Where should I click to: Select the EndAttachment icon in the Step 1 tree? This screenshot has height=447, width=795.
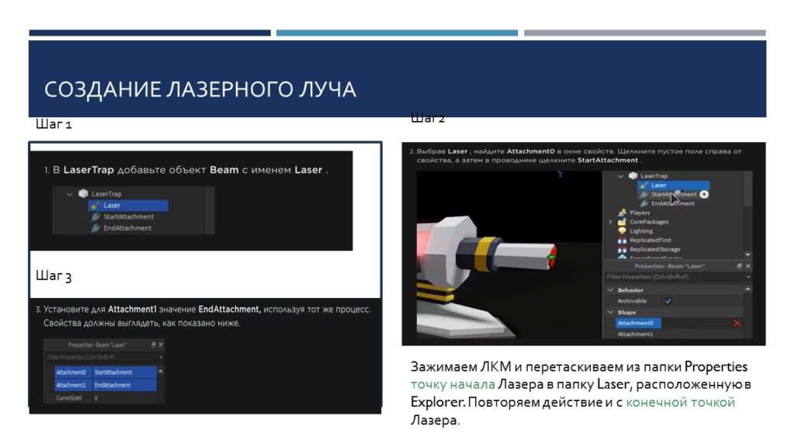point(95,228)
